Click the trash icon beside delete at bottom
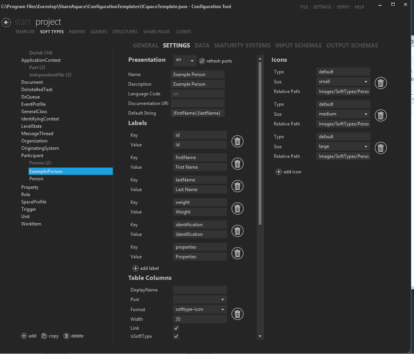 pos(66,336)
